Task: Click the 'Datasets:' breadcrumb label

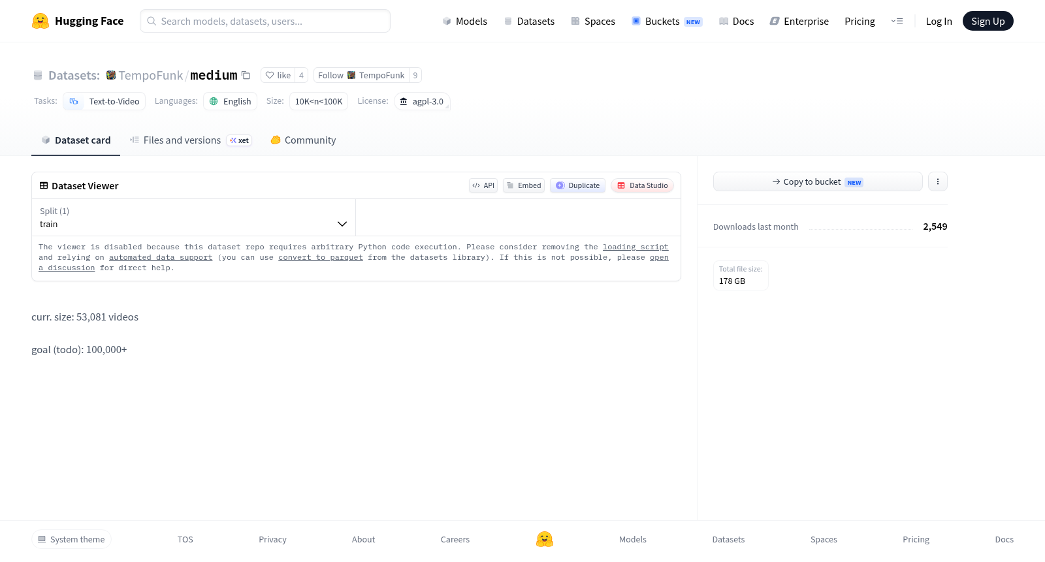Action: pyautogui.click(x=74, y=75)
